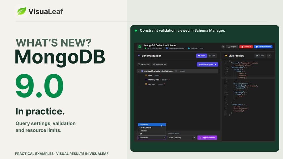Image resolution: width=283 pixels, height=159 pixels.
Task: Click the object type label of root node
Action: 182,71
